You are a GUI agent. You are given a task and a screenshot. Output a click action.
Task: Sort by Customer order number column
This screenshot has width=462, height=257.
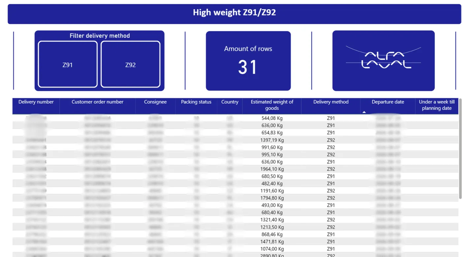point(97,106)
